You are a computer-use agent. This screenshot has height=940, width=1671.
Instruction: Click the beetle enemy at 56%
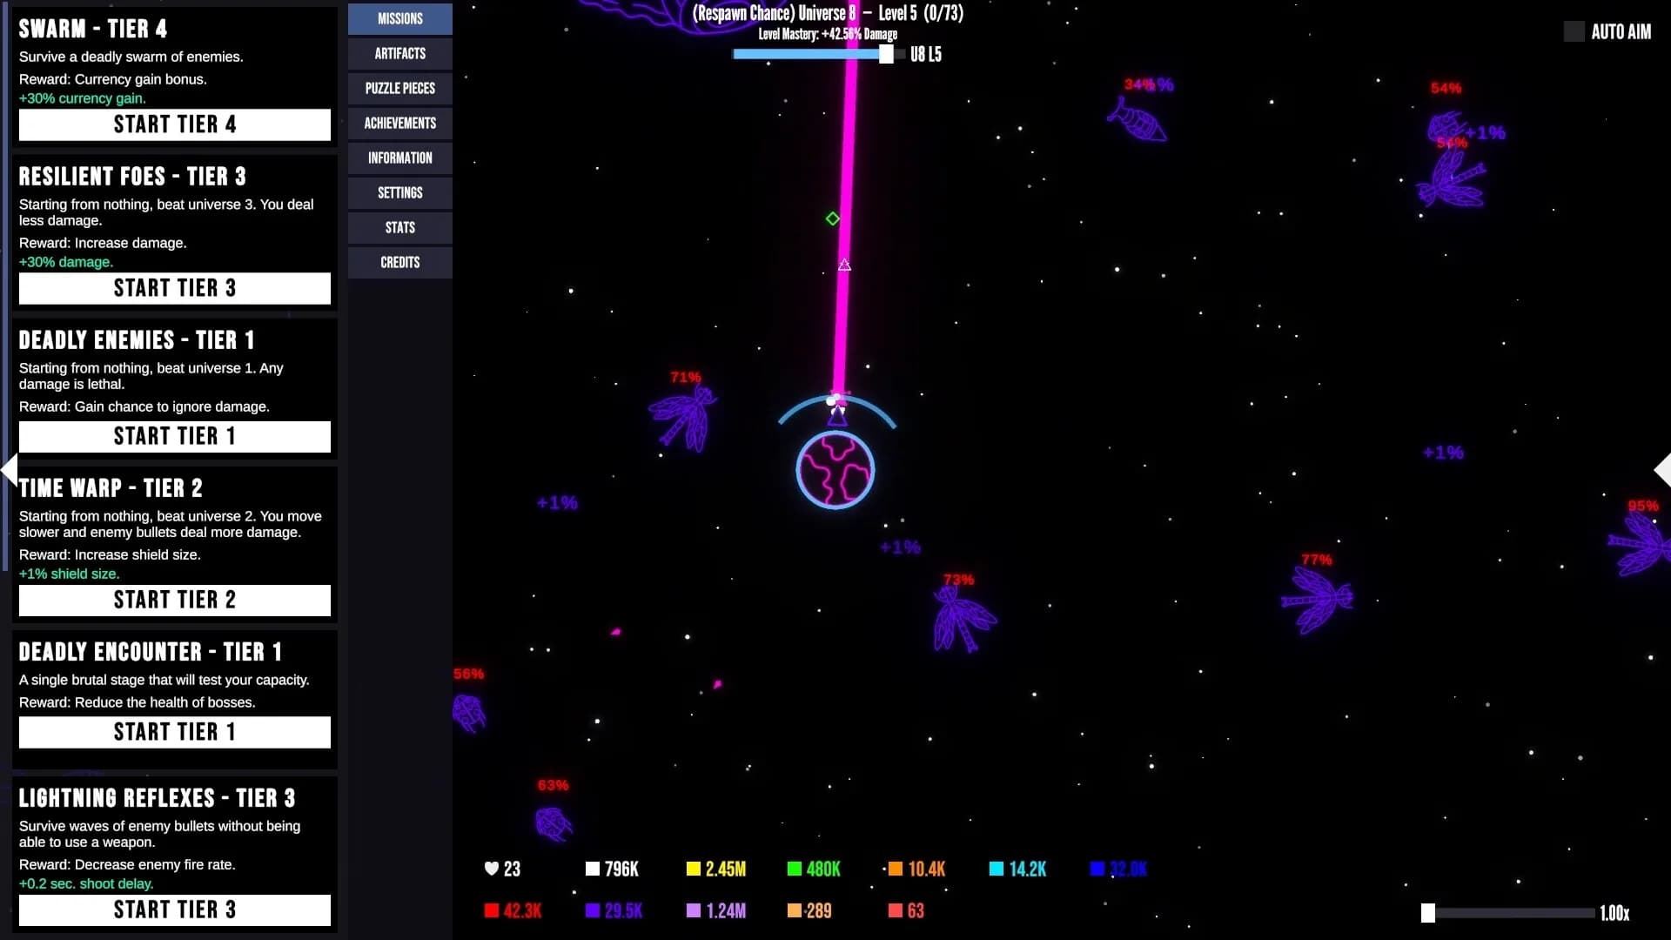(469, 713)
